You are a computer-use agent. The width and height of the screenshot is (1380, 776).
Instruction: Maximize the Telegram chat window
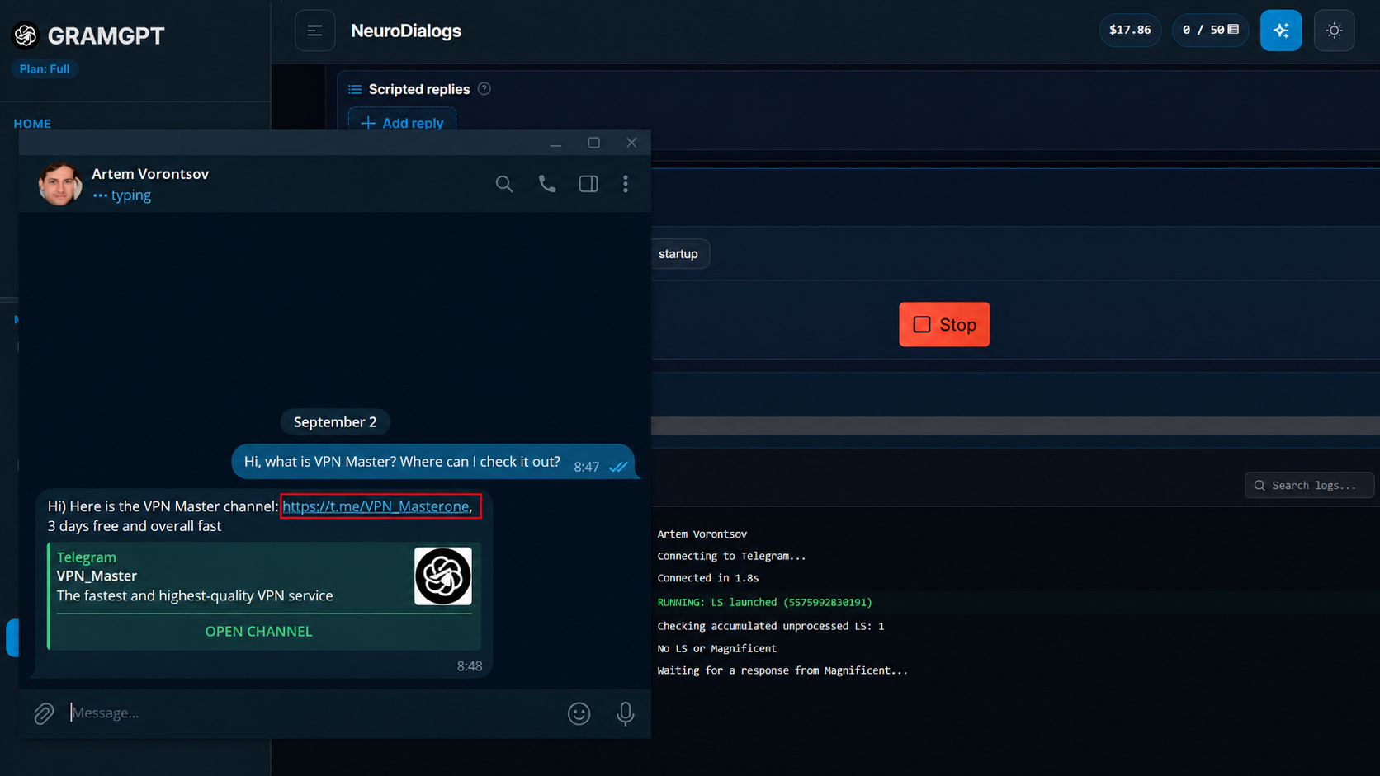593,143
